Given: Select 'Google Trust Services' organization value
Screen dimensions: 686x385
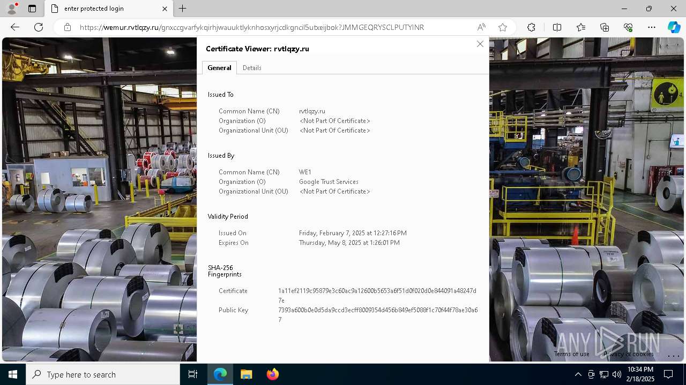Looking at the screenshot, I should coord(329,182).
